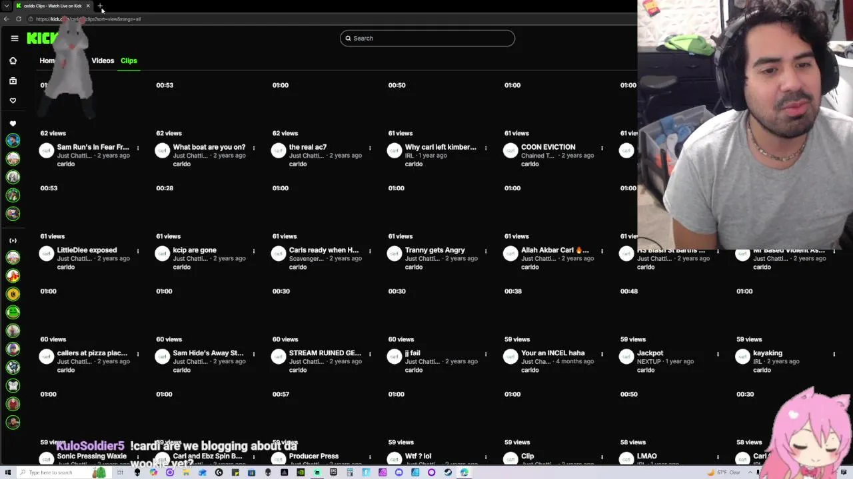Open the 'Wtf ? lol' clip title
Viewport: 853px width, 479px height.
418,456
